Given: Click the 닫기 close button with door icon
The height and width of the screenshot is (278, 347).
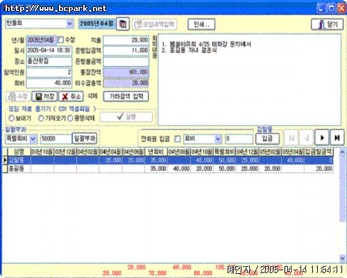Looking at the screenshot, I should (x=327, y=24).
